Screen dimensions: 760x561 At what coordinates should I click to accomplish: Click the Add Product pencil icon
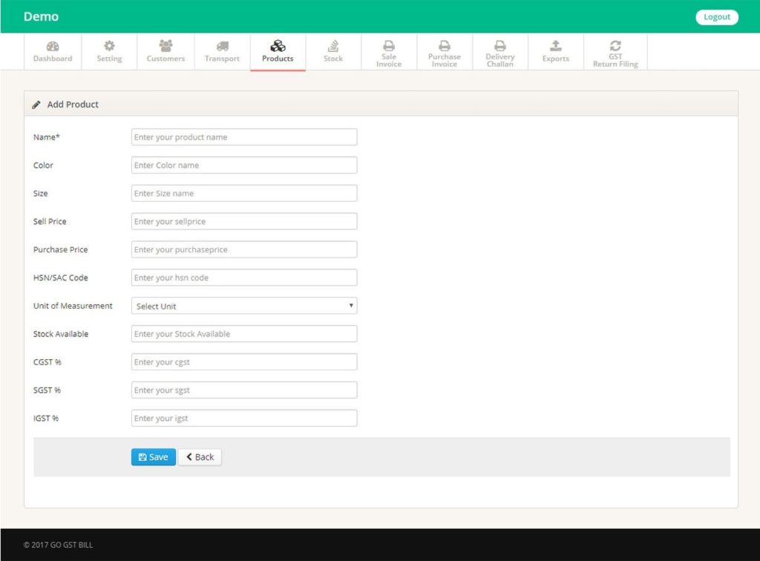pyautogui.click(x=36, y=105)
